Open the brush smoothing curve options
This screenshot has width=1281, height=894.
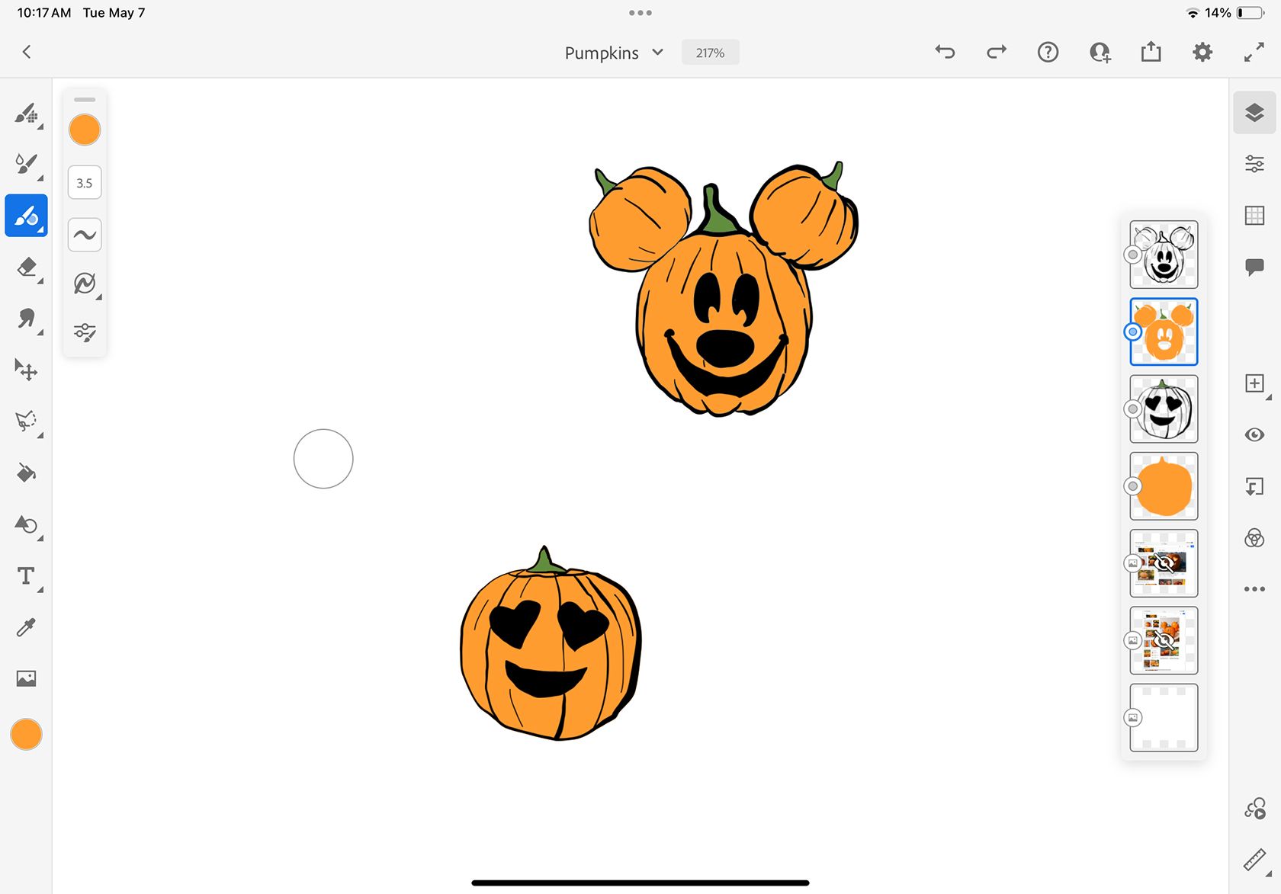(85, 234)
